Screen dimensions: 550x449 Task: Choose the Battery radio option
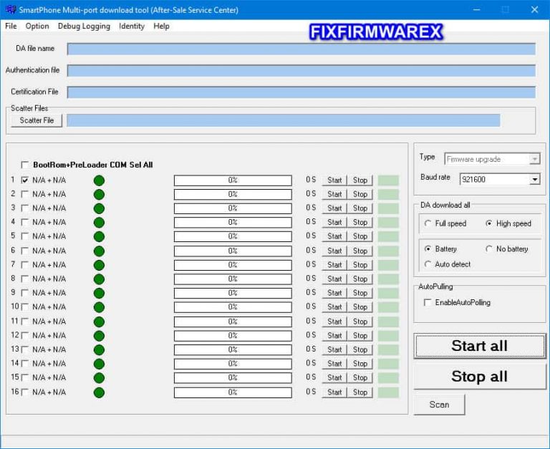(x=428, y=248)
